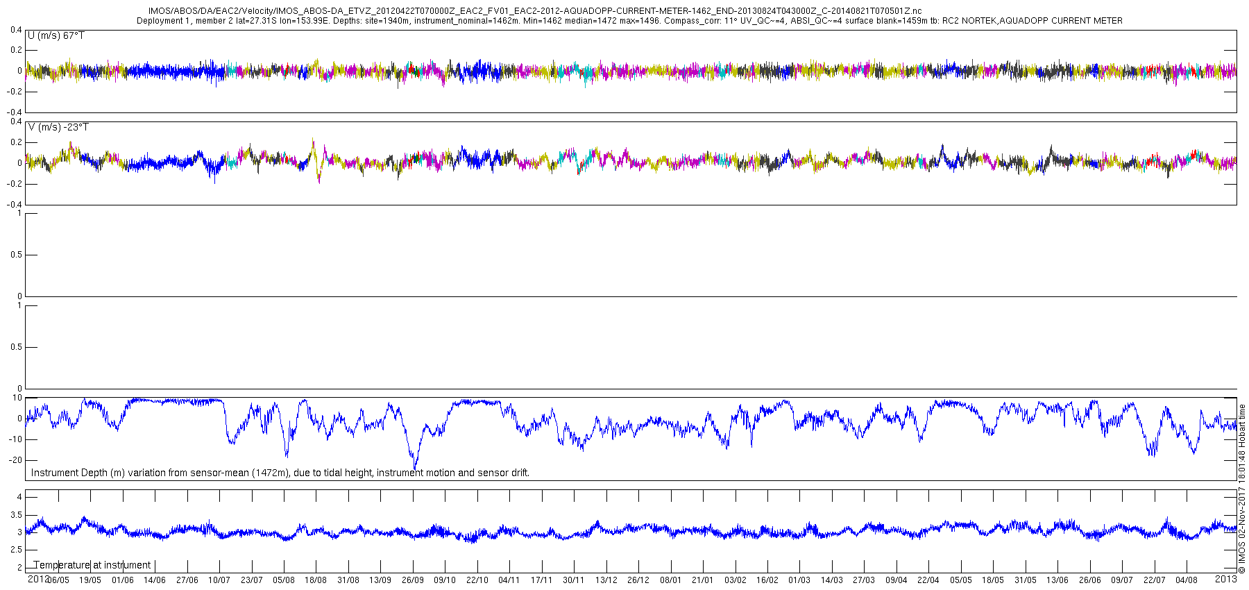Select the 09/07 date tick label
The width and height of the screenshot is (1249, 590).
coord(1122,580)
